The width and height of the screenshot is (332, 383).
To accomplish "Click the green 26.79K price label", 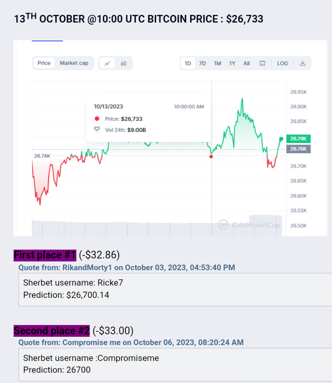I will [x=299, y=139].
